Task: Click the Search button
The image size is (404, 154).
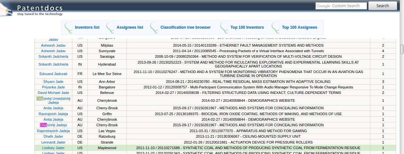Action: pos(382,6)
